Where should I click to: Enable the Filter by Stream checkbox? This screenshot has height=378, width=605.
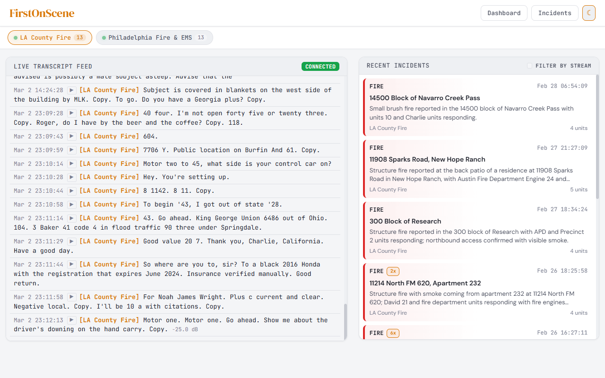click(x=529, y=66)
